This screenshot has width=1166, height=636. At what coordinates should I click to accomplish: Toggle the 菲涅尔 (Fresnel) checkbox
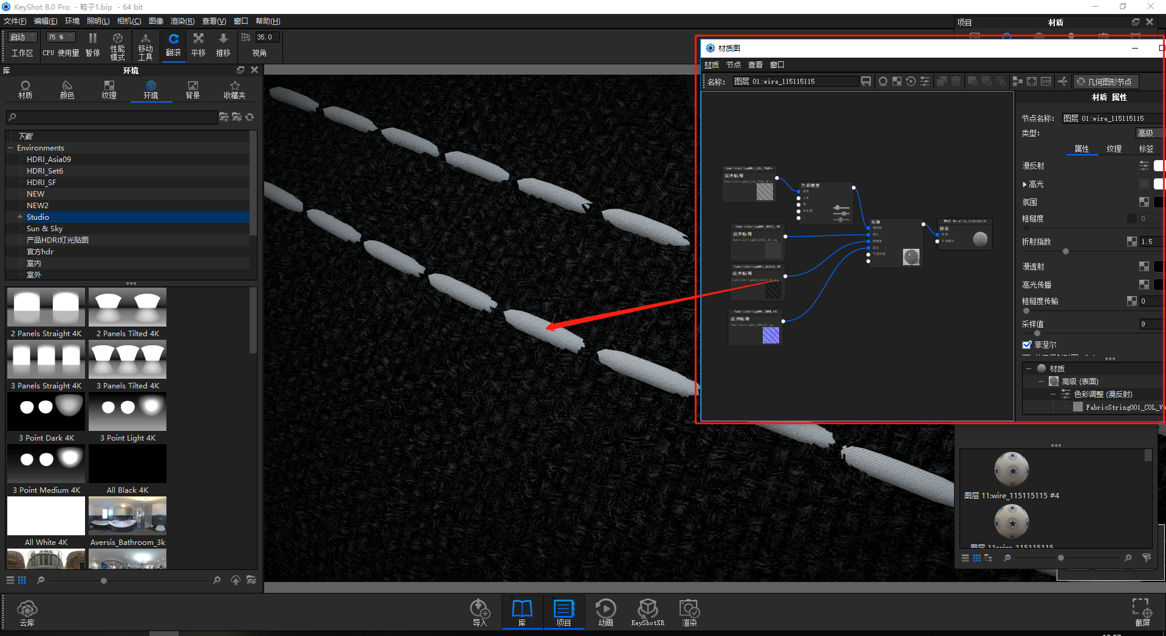(1027, 344)
